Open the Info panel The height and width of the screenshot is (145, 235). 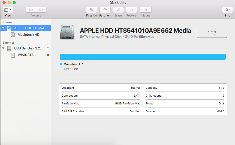pyautogui.click(x=227, y=10)
